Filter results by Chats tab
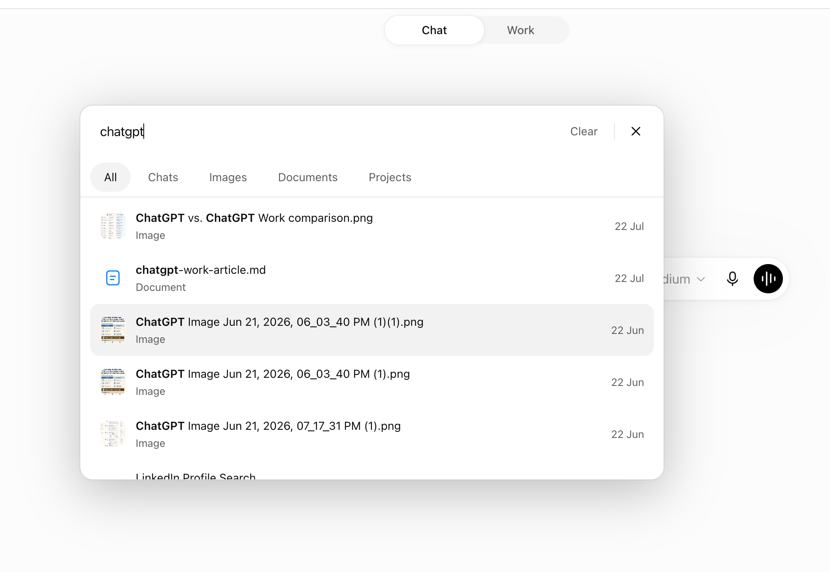830x572 pixels. (163, 177)
